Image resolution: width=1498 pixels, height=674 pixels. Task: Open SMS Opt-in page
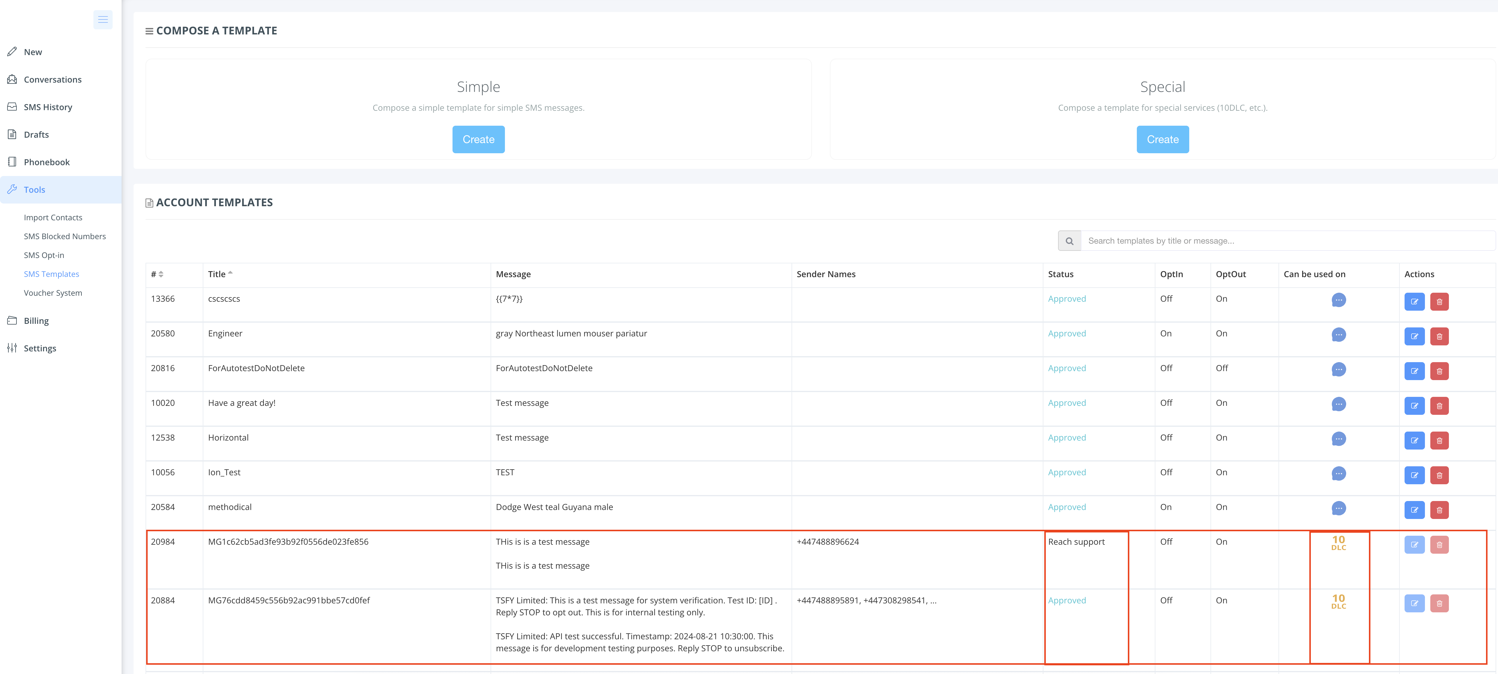coord(44,255)
